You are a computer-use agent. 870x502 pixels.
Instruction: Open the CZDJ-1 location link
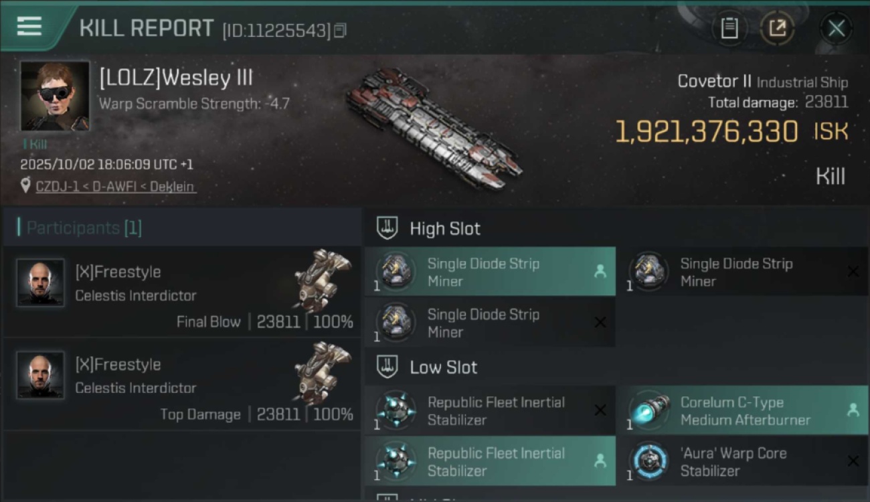pyautogui.click(x=116, y=187)
